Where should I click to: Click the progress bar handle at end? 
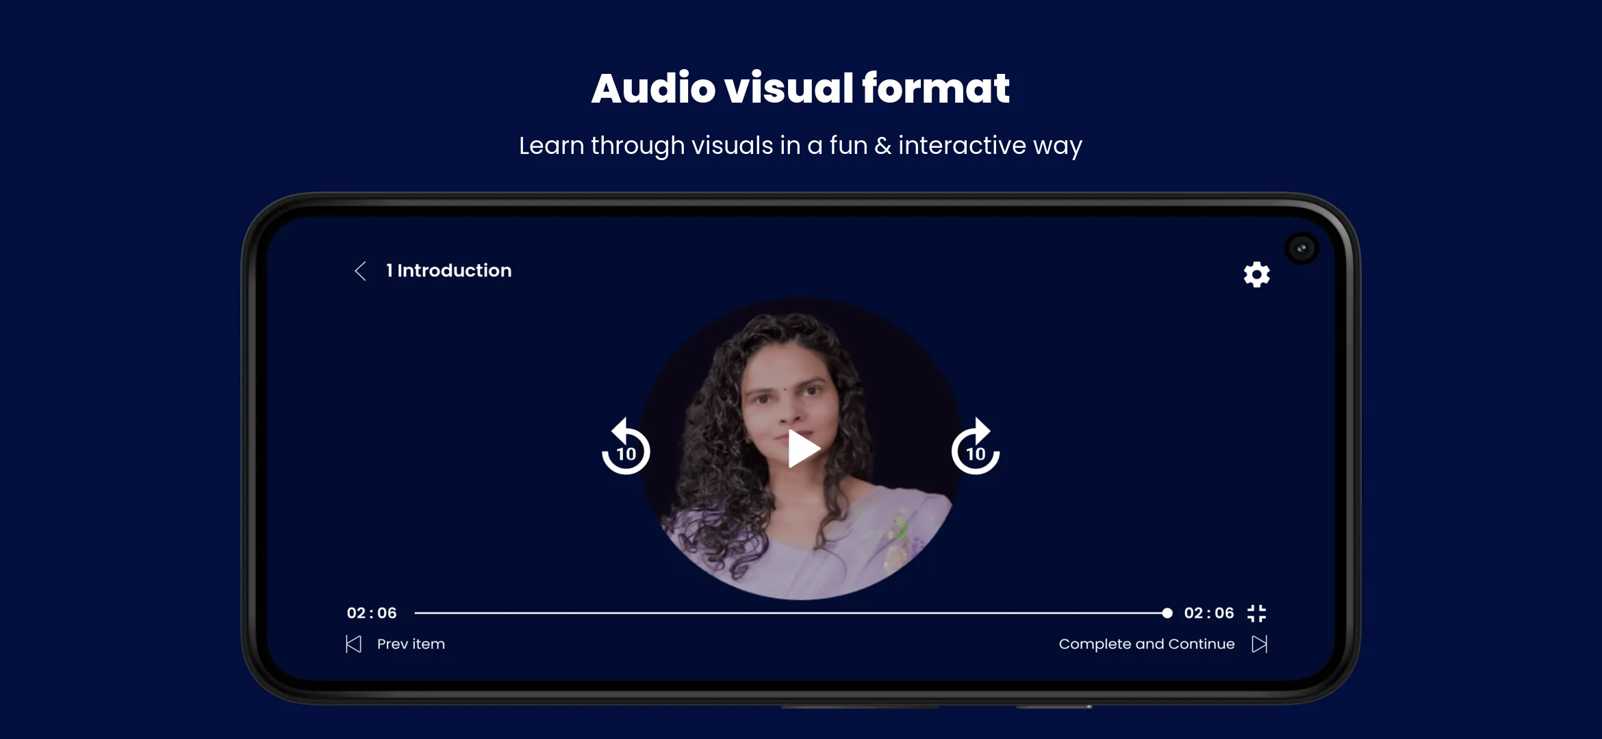click(x=1167, y=613)
